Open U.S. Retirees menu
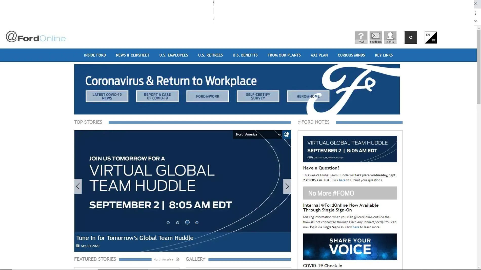 [210, 55]
